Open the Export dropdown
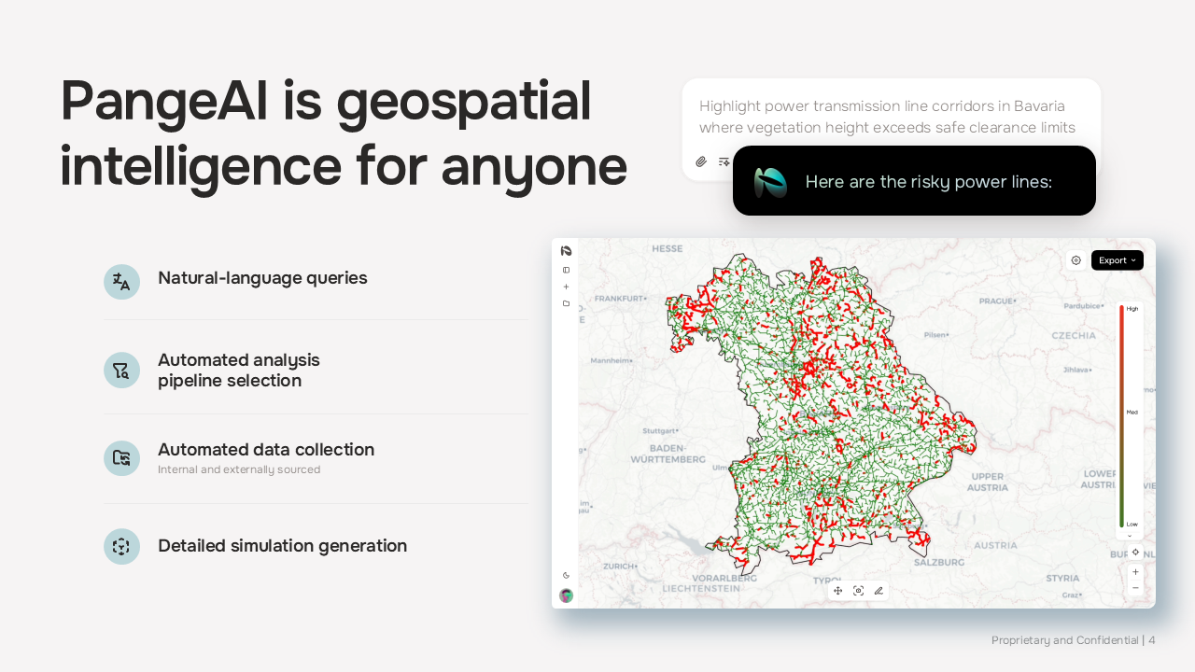 click(1117, 260)
